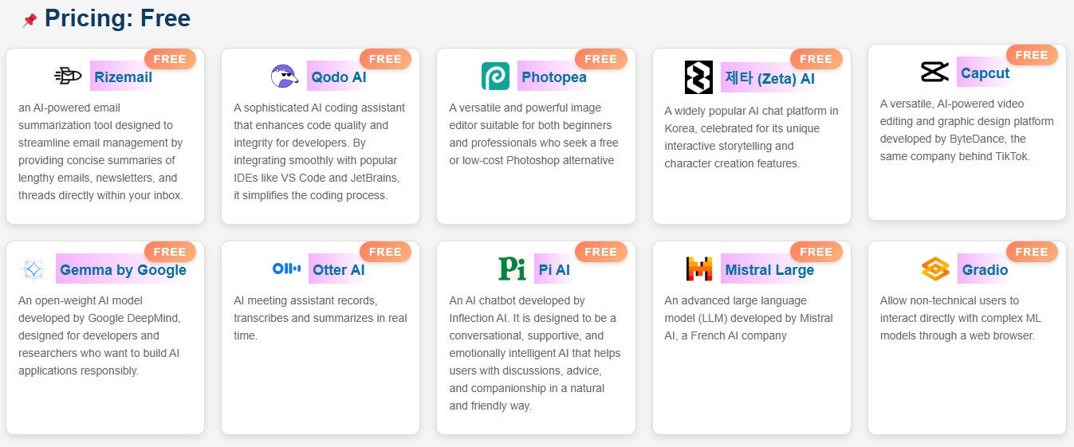Click the pin icon beside Pricing: Free
Viewport: 1074px width, 447px height.
[30, 20]
